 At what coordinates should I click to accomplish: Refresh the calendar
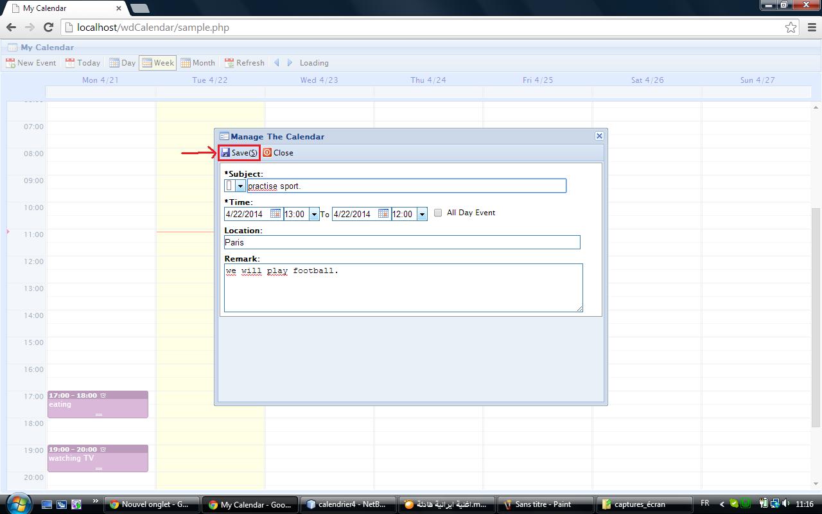click(244, 63)
